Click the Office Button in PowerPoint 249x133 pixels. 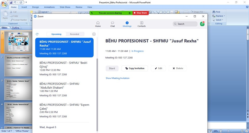(x=4, y=4)
